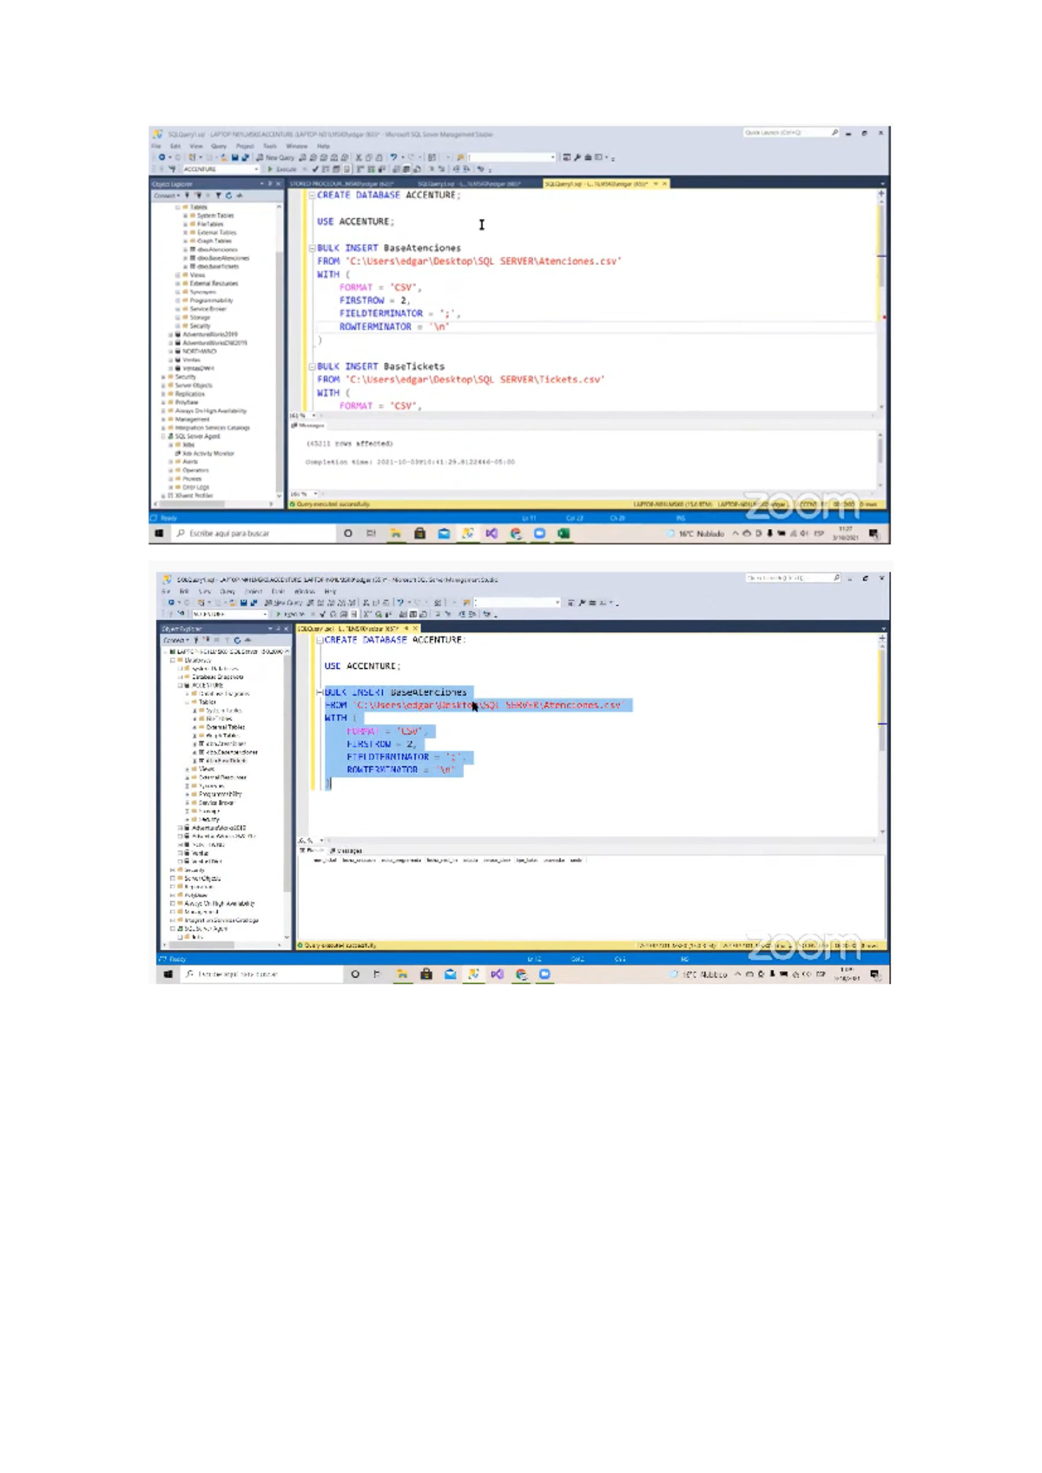
Task: Open Mail app from upper taskbar
Action: click(444, 533)
